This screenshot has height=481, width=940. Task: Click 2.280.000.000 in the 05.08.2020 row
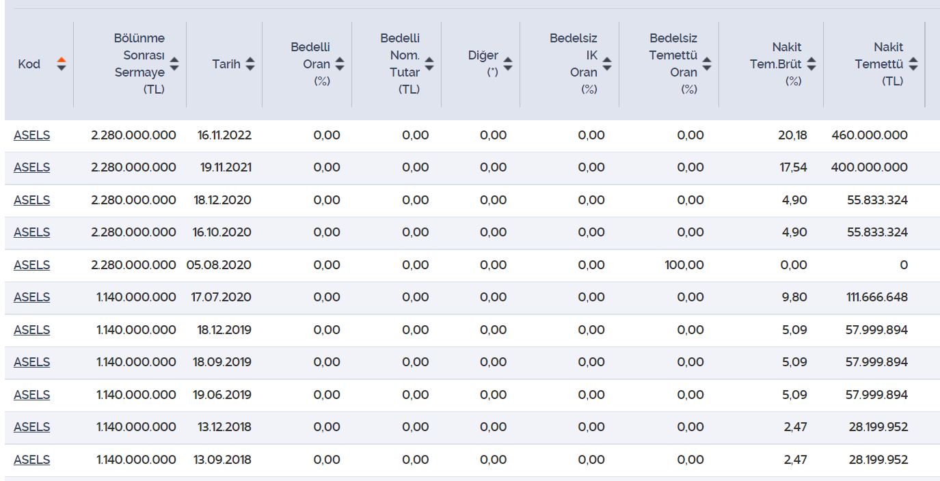134,265
